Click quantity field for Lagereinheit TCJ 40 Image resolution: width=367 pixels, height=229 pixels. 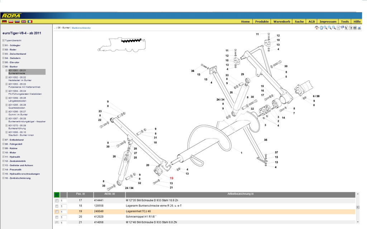tap(63, 212)
